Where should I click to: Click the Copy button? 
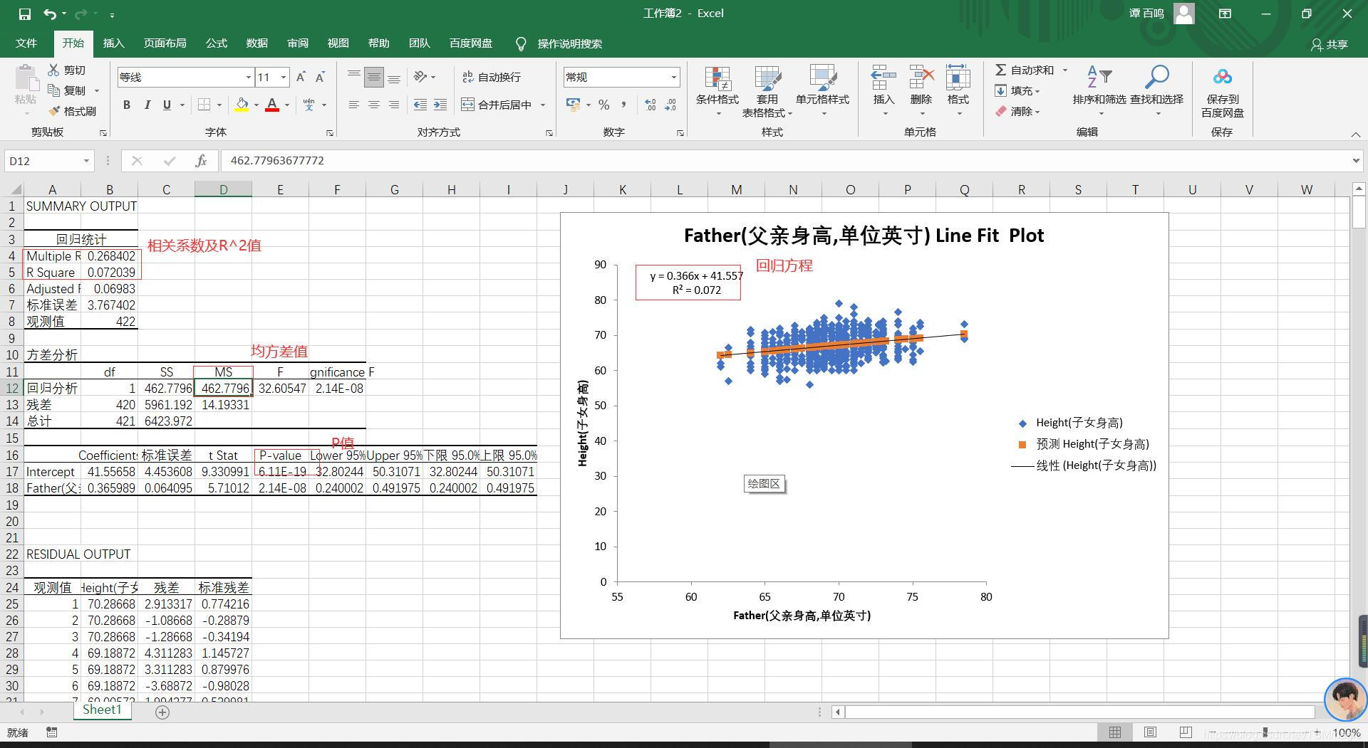pos(67,90)
